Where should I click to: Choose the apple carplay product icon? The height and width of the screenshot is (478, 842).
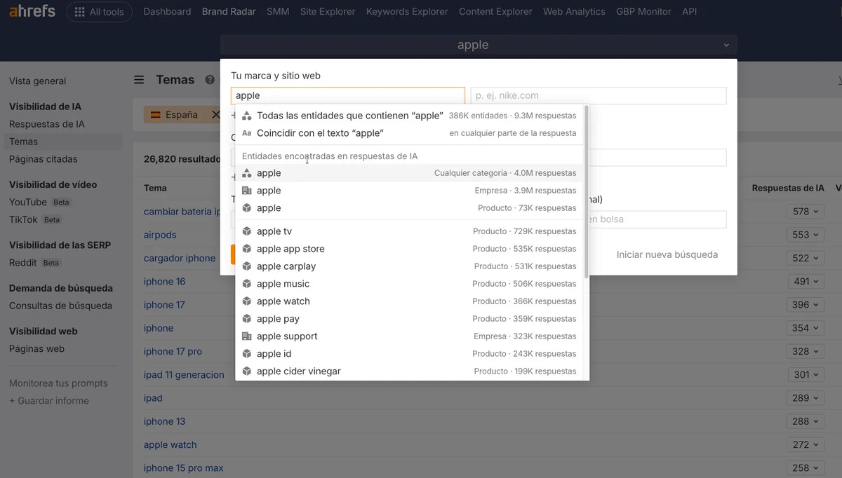click(x=246, y=266)
